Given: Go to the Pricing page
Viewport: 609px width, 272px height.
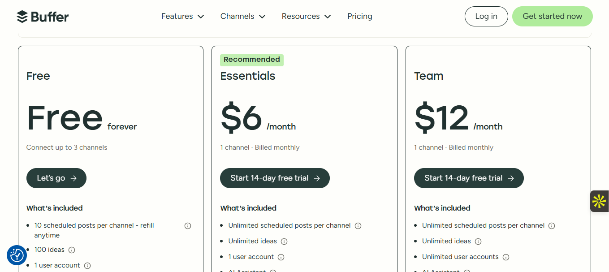Looking at the screenshot, I should pos(359,17).
